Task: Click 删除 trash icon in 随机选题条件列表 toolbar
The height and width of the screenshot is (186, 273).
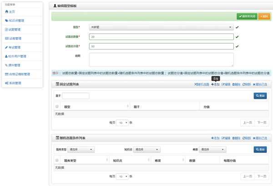Action: [233, 137]
